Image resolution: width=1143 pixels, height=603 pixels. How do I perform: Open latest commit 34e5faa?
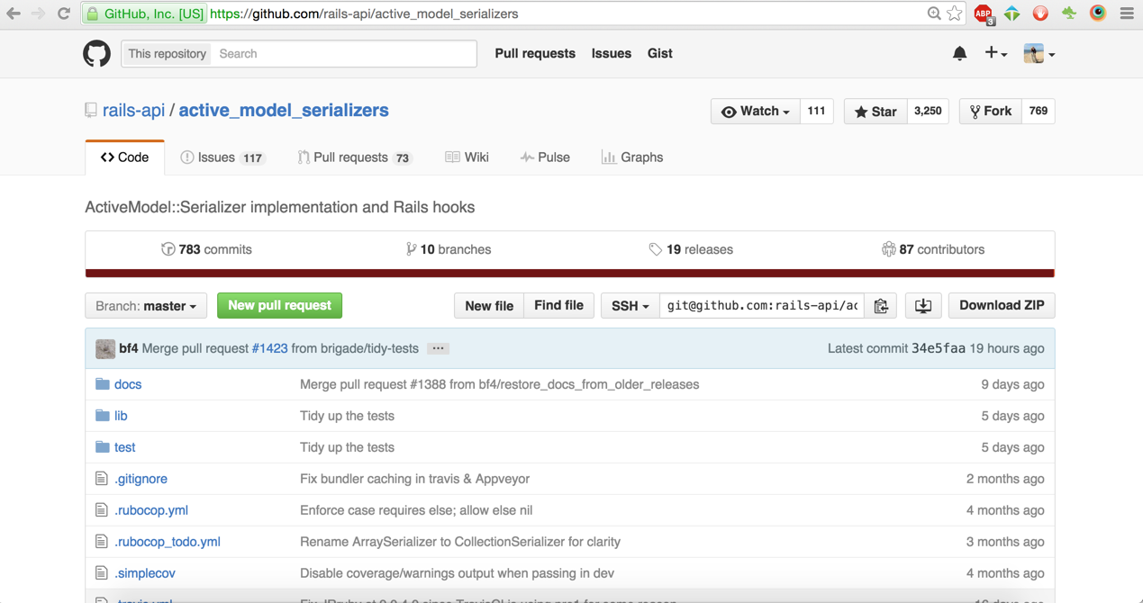[x=939, y=348]
